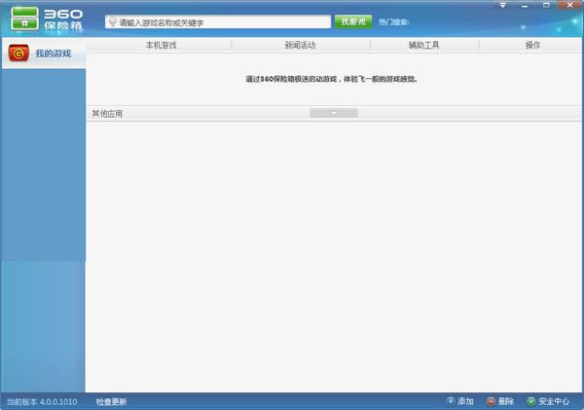The image size is (584, 410).
Task: Click the 删除 (Delete) icon
Action: [492, 401]
